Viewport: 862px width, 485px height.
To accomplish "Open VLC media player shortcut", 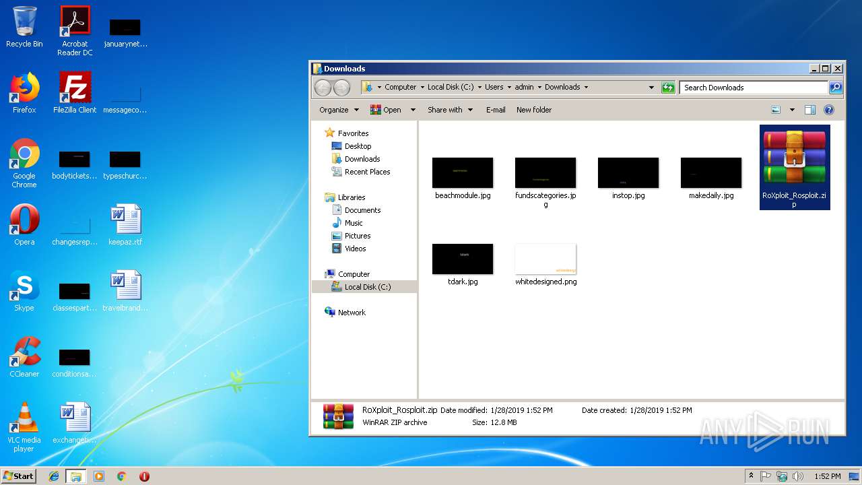I will pyautogui.click(x=24, y=427).
